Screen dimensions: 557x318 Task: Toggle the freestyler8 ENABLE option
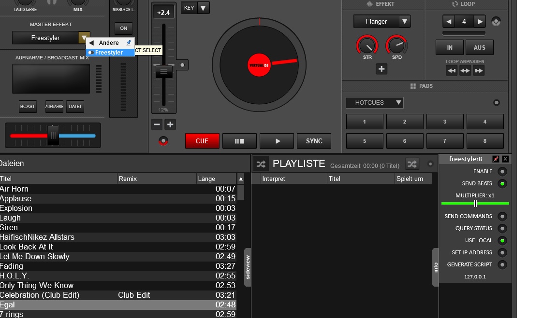pos(502,172)
